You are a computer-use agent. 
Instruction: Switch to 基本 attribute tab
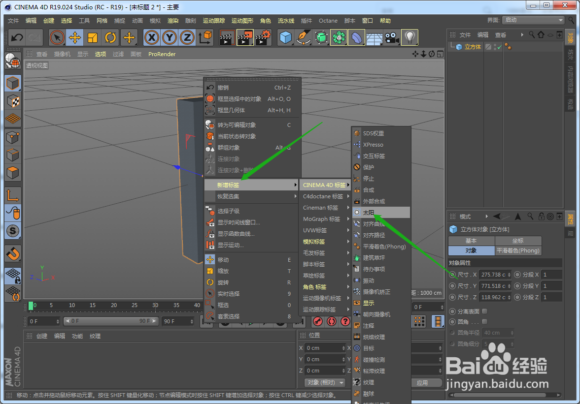point(471,241)
